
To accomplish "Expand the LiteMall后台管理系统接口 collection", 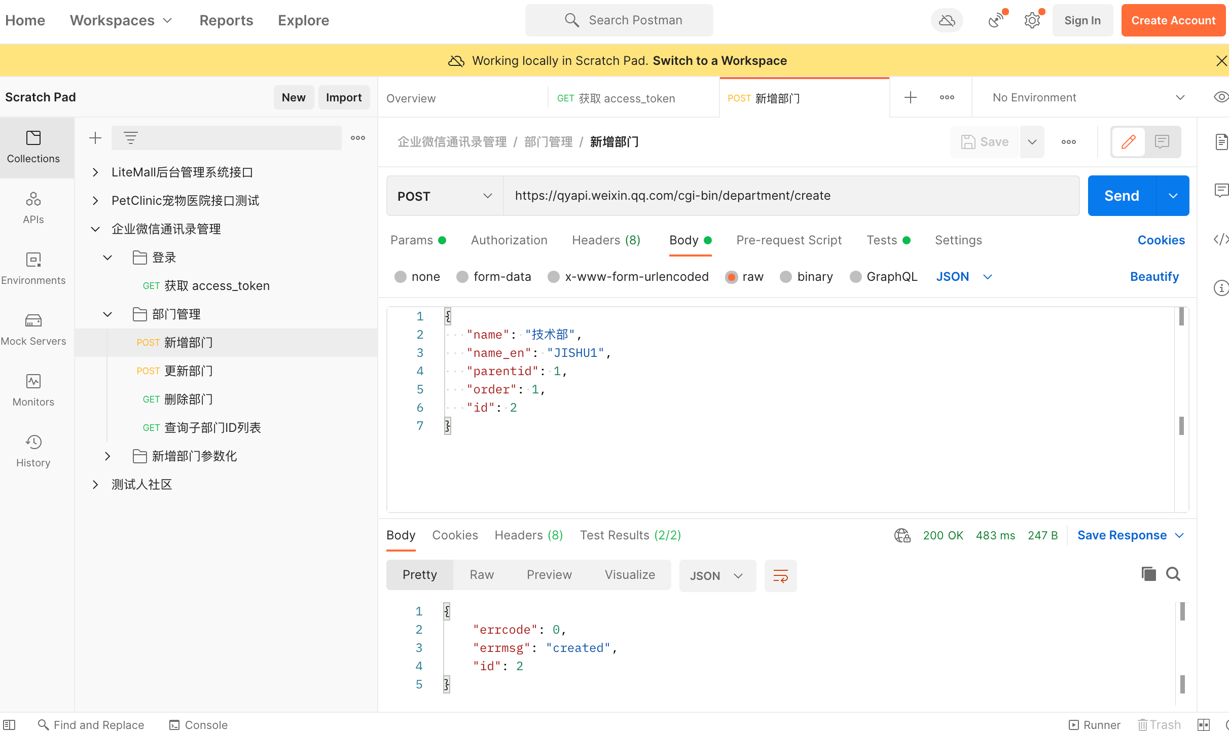I will [x=95, y=172].
